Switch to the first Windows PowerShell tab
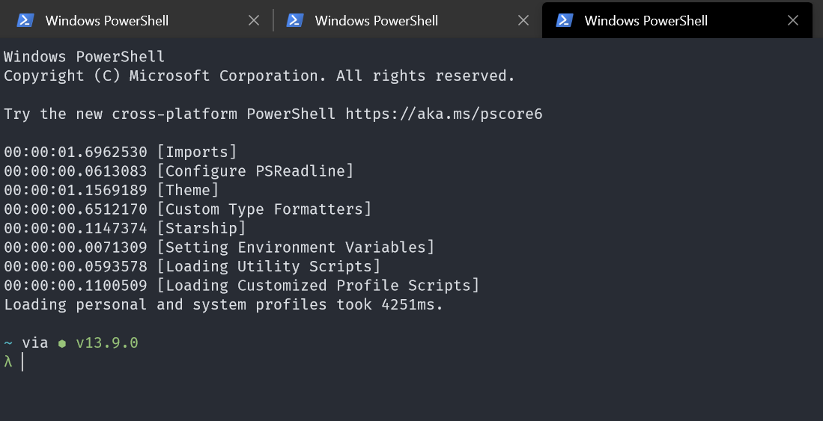Screen dimensions: 823x421 (x=106, y=20)
